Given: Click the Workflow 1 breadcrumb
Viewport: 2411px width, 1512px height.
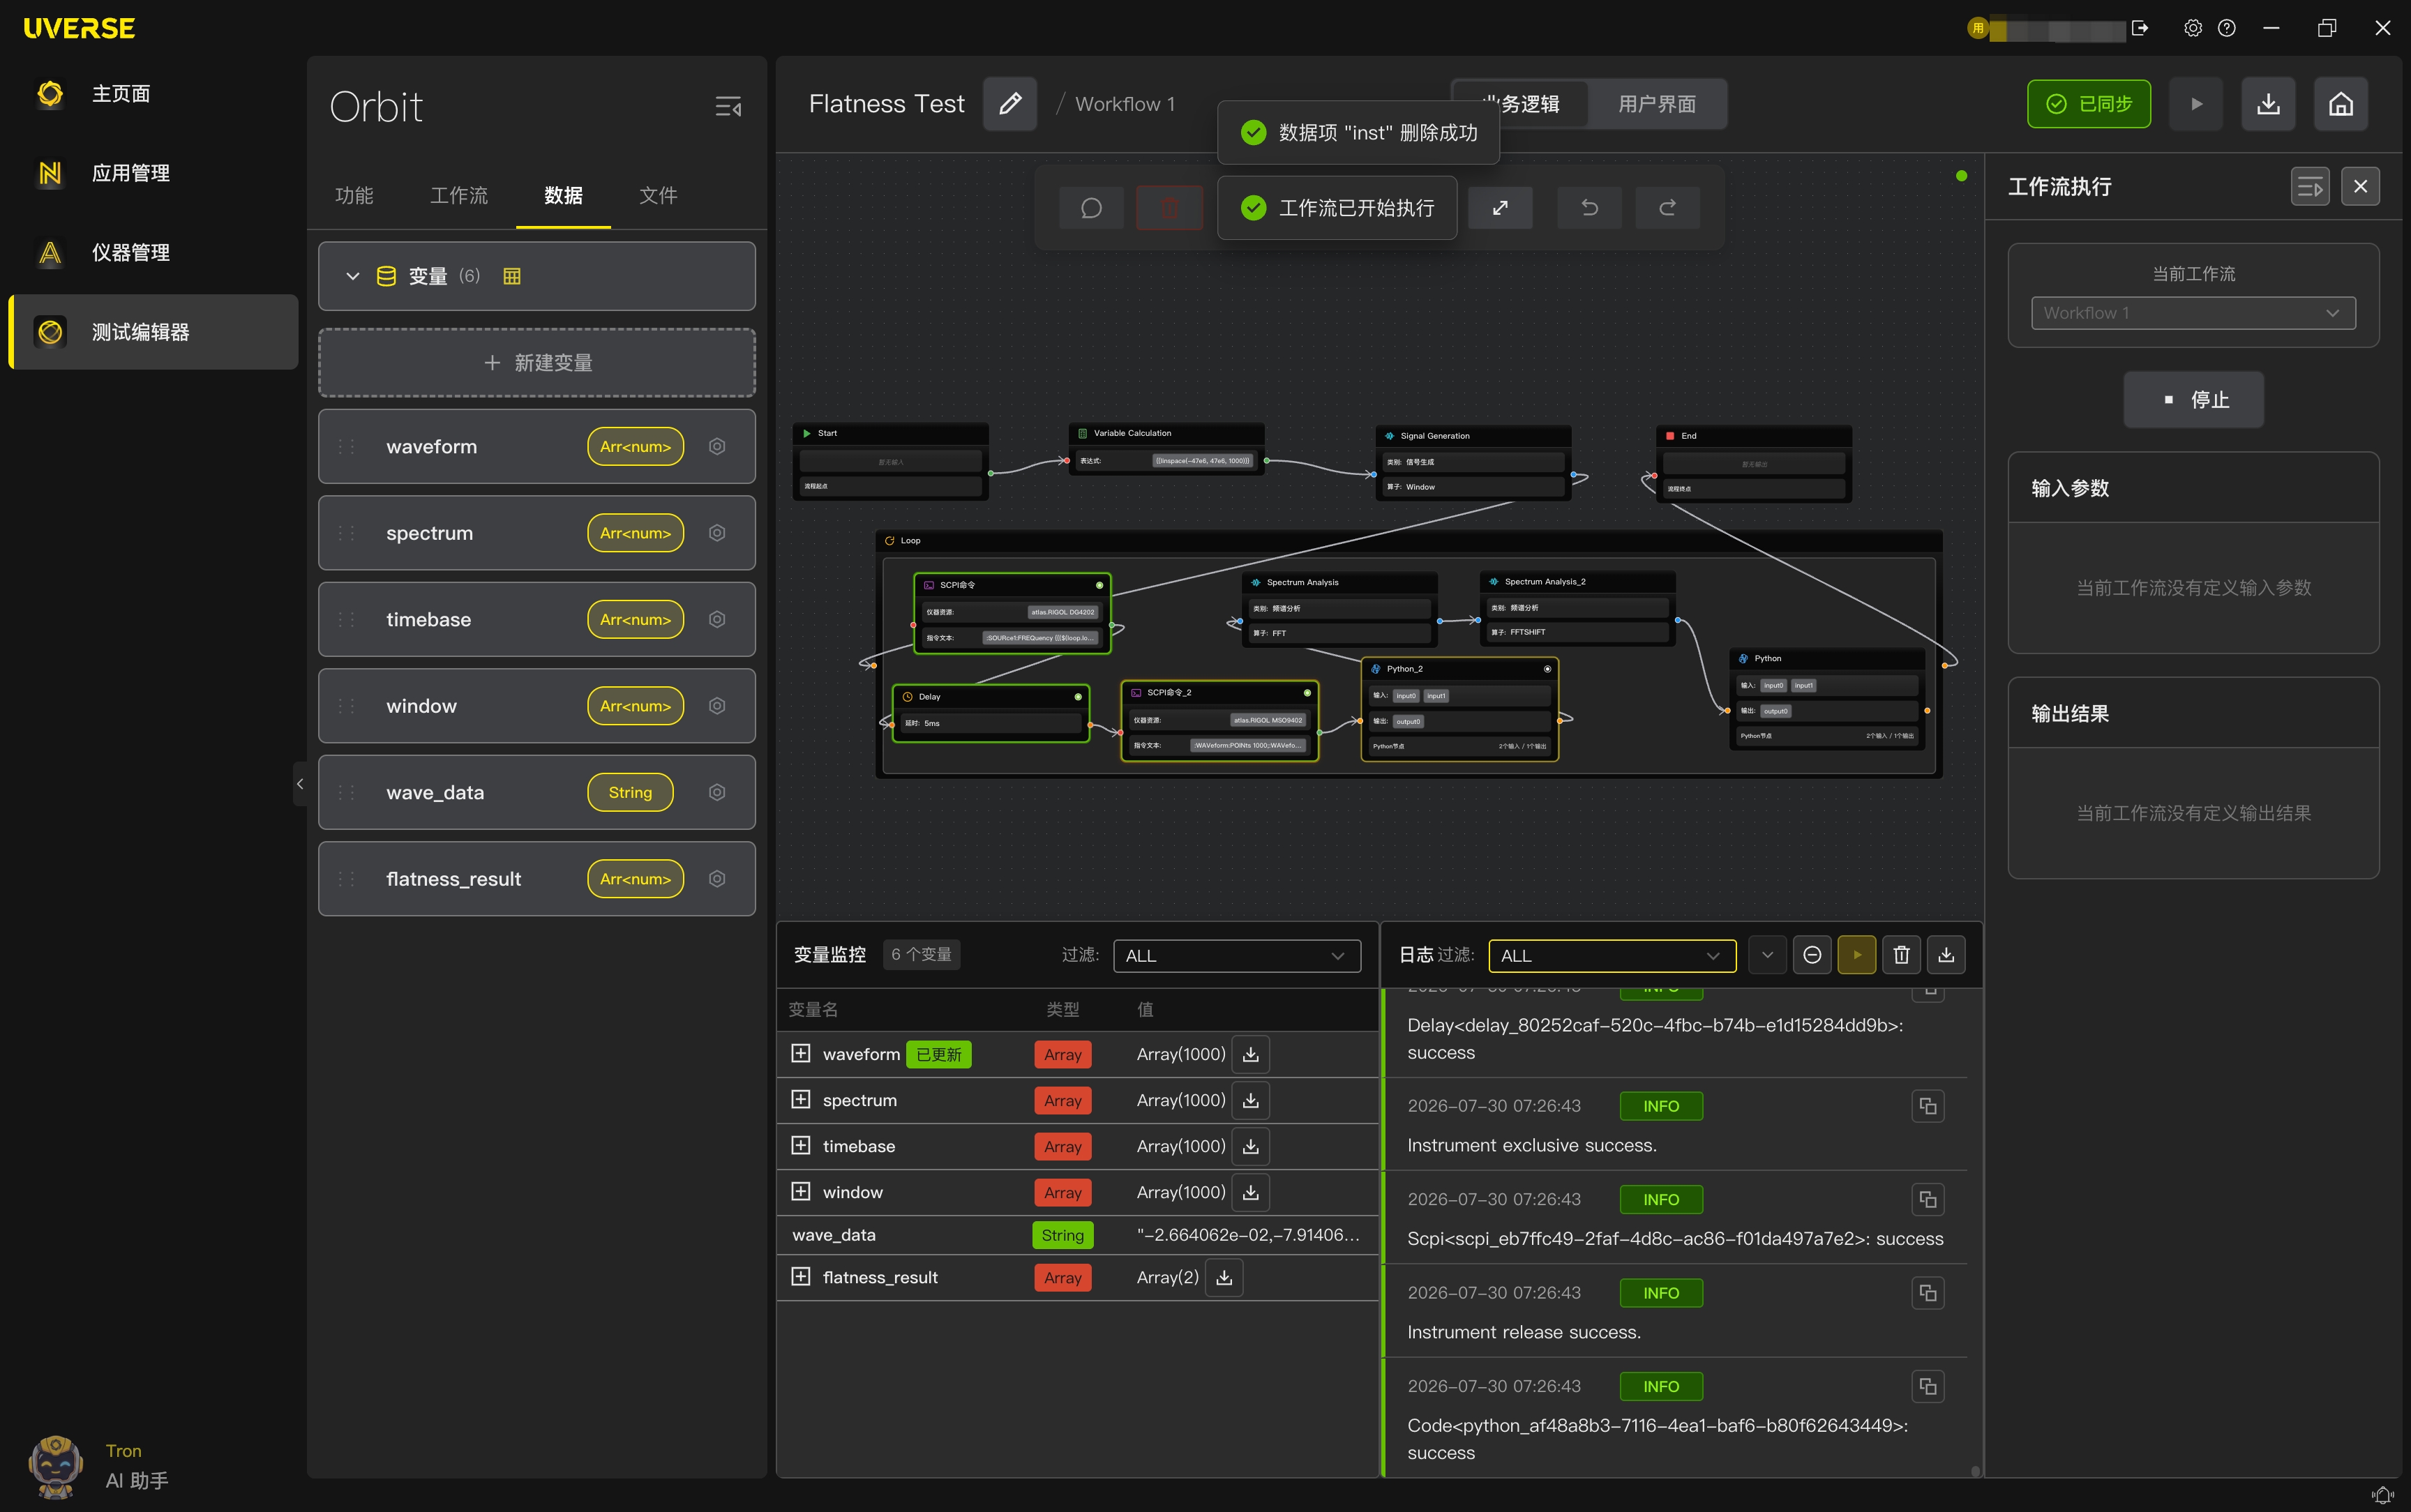Looking at the screenshot, I should 1125,105.
